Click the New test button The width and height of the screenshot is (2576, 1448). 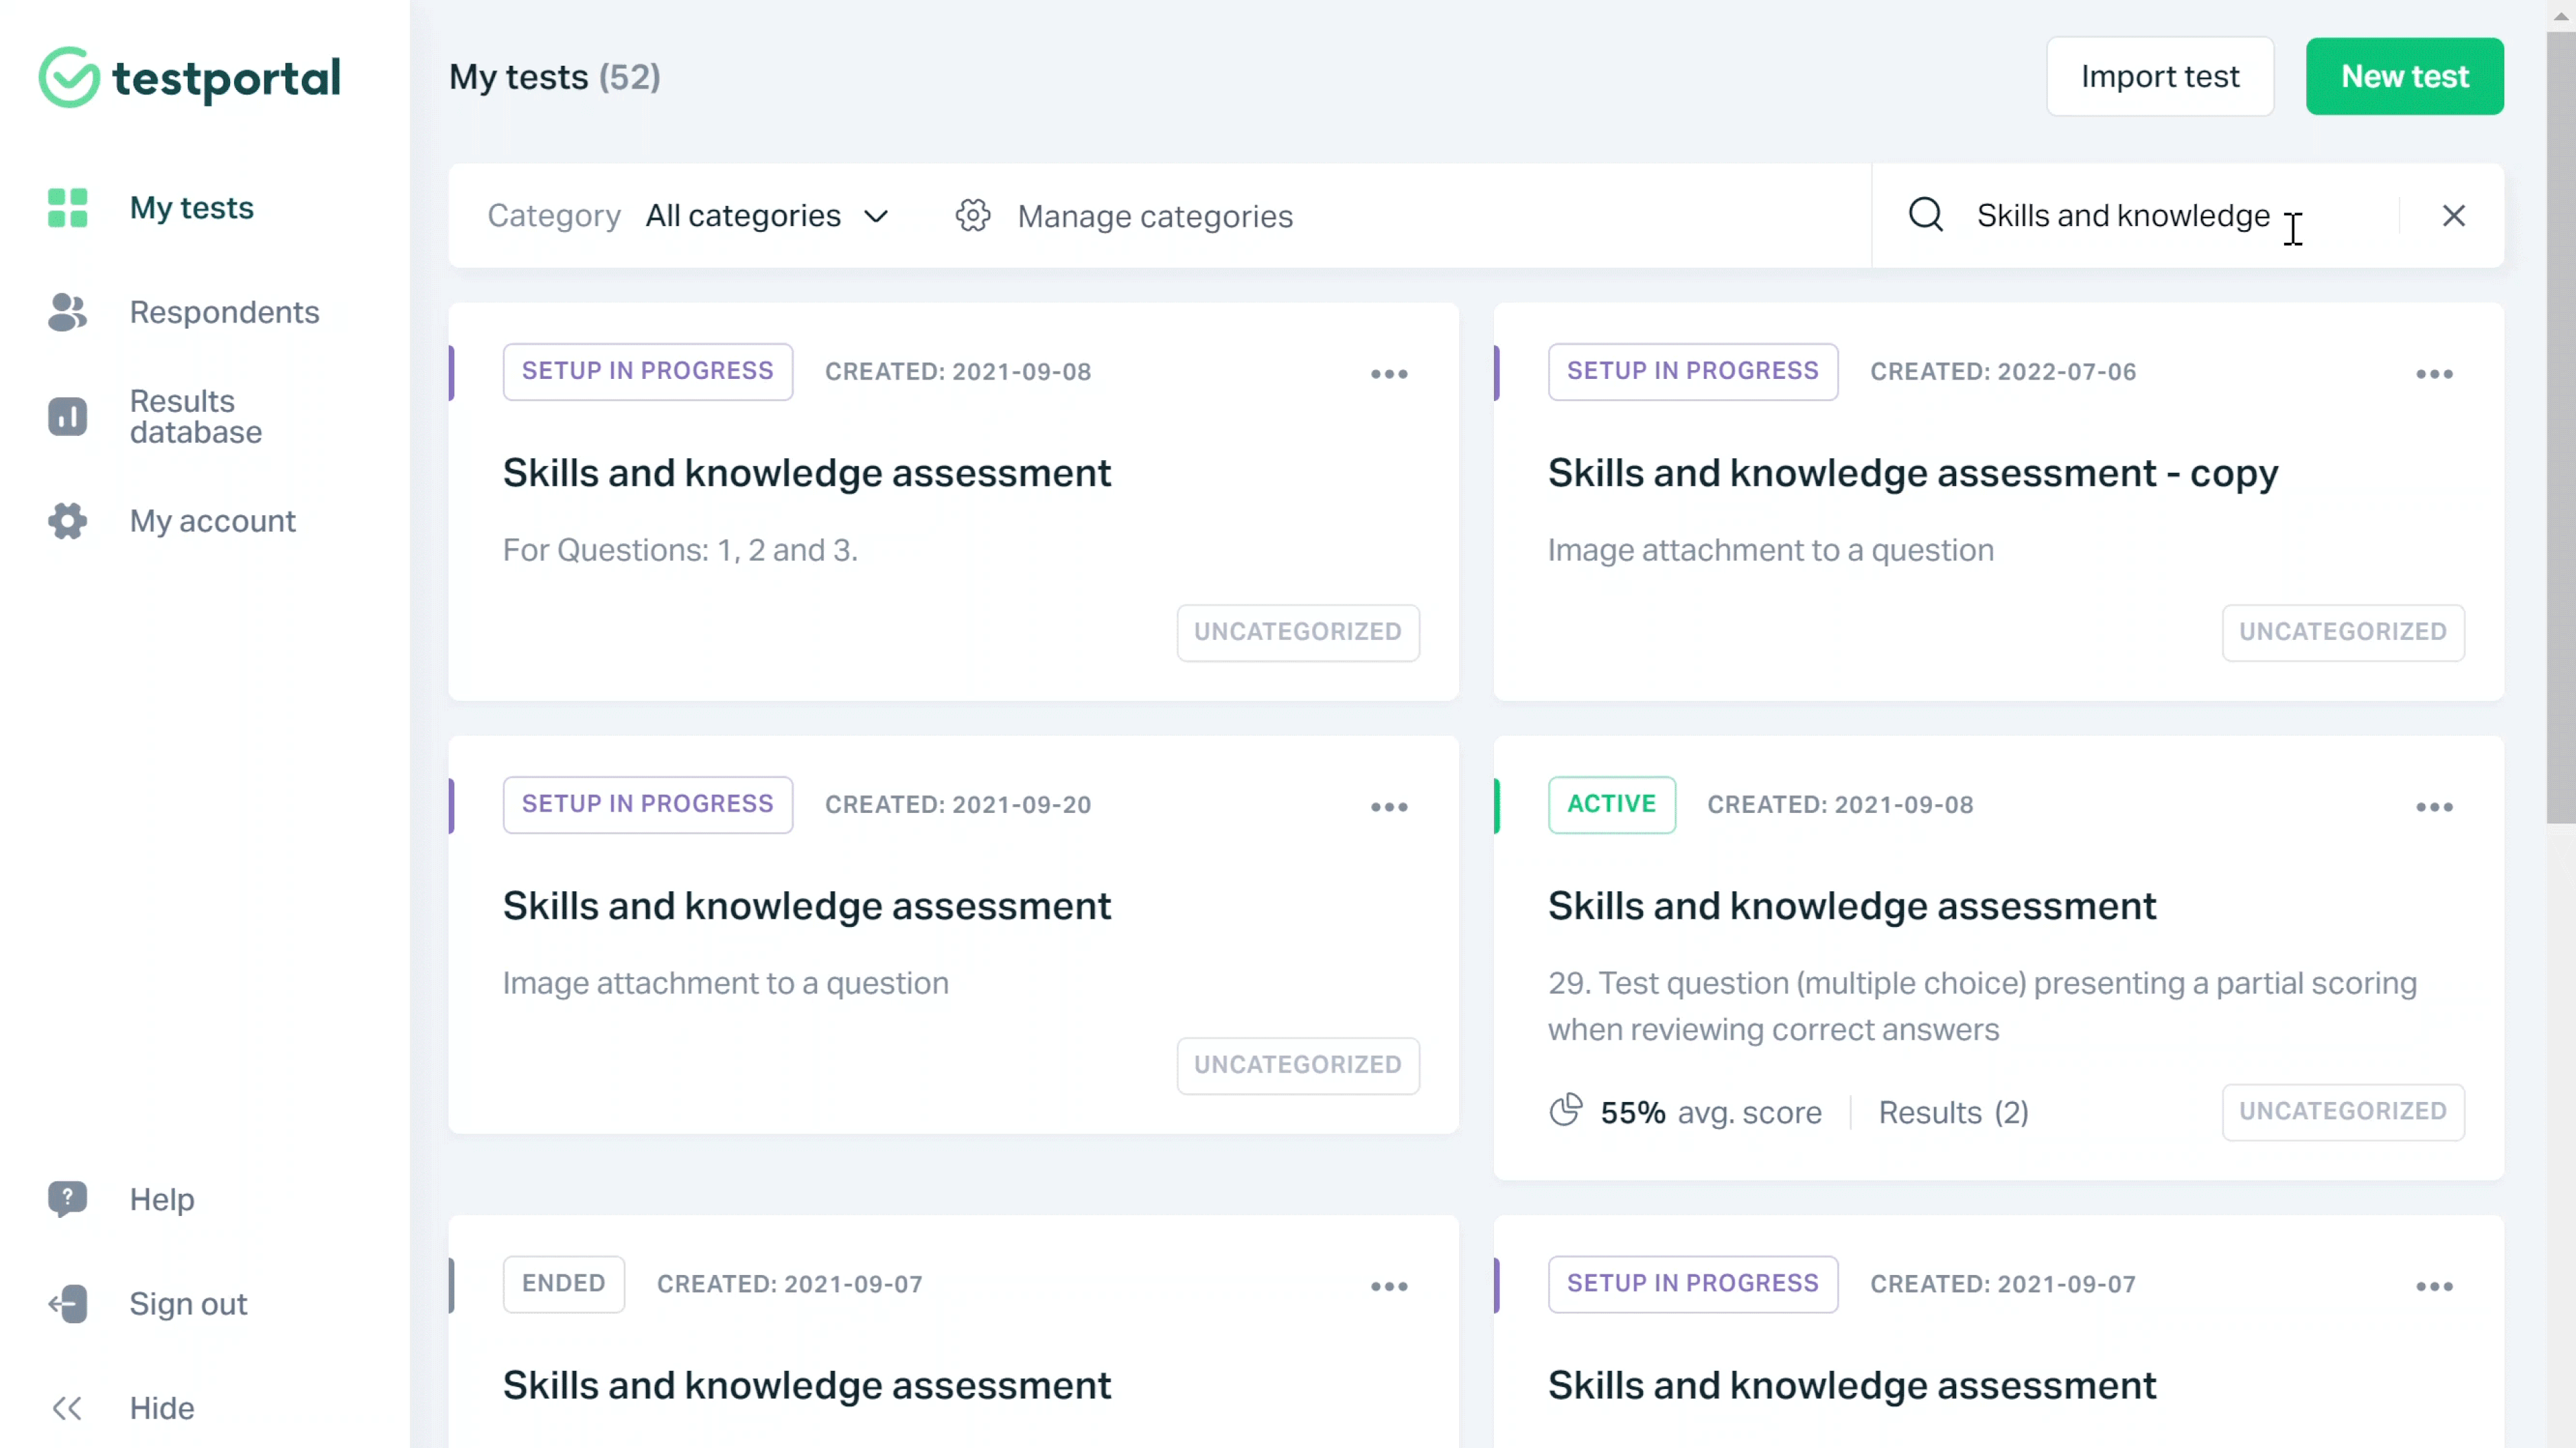(2404, 77)
